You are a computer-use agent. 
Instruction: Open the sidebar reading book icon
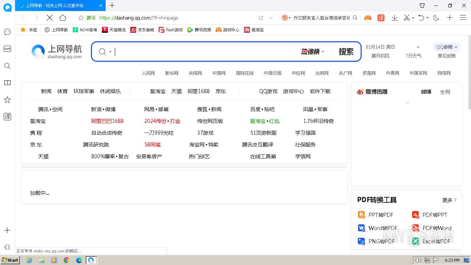[7, 83]
